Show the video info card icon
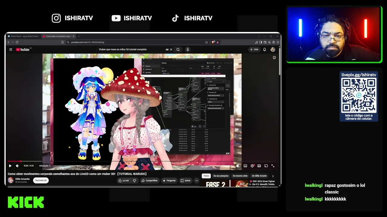Screen dimensions: 387x217 (x=274, y=58)
